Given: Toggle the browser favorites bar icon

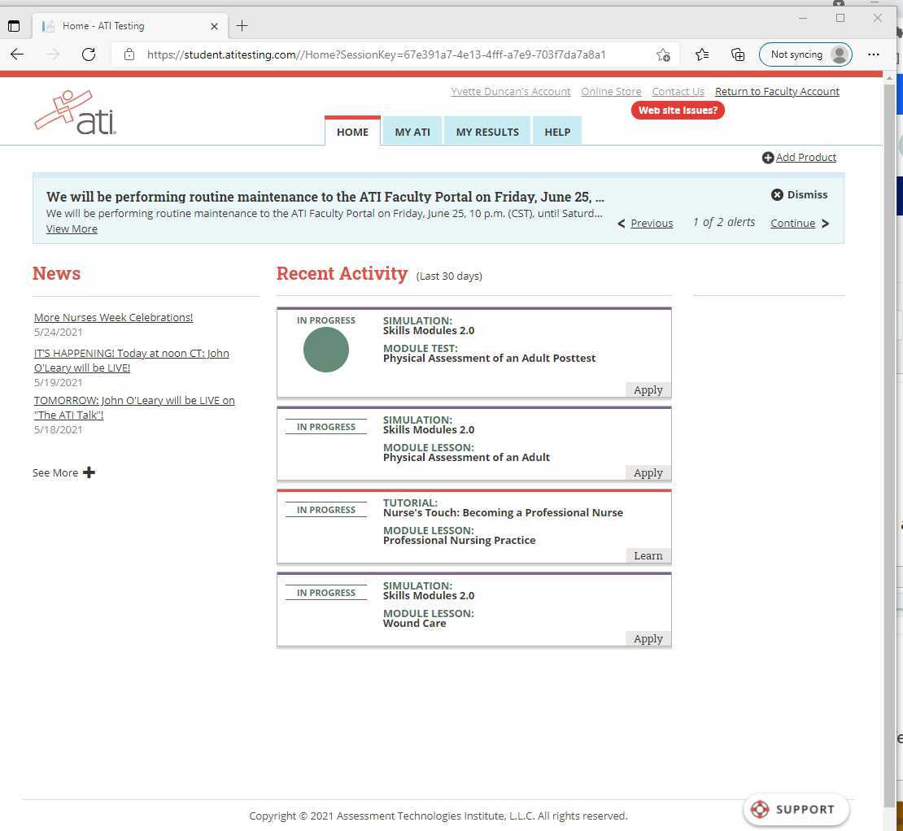Looking at the screenshot, I should click(701, 54).
